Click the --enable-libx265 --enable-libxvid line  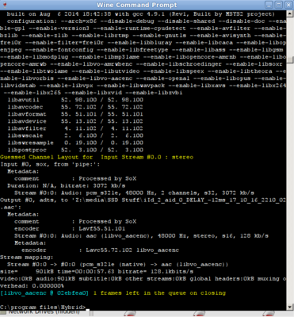point(93,93)
